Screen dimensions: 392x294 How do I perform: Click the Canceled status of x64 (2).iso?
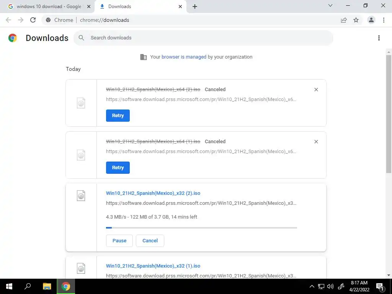(215, 90)
